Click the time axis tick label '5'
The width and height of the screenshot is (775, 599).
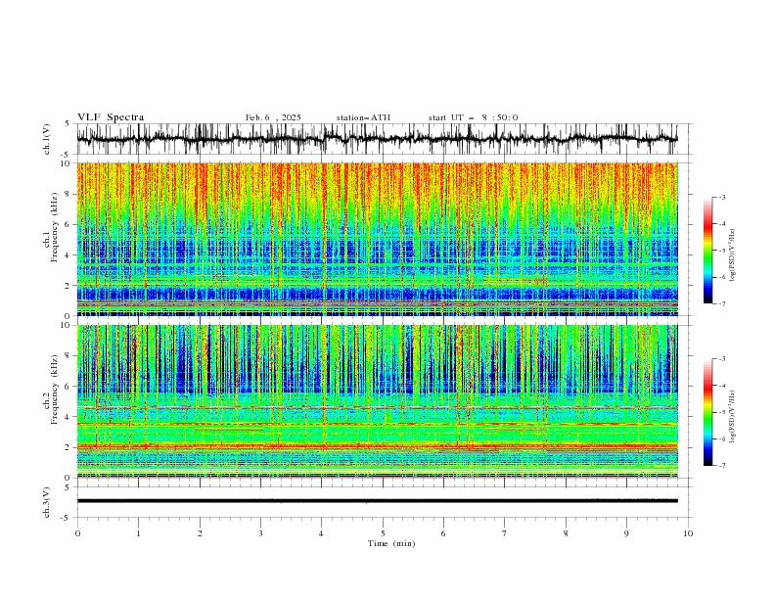[383, 533]
